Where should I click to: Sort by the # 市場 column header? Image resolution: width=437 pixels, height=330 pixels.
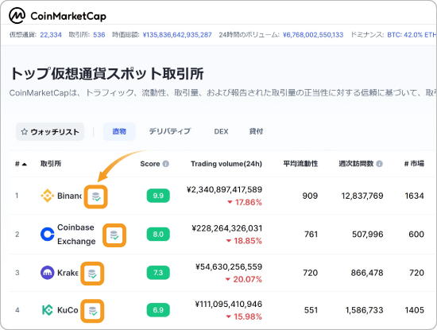(414, 164)
